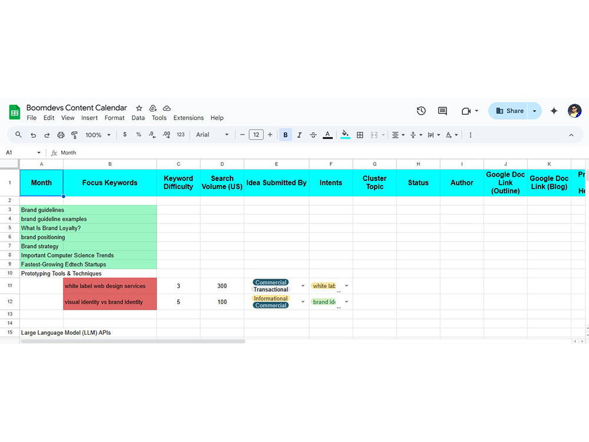Open the comments panel icon
This screenshot has height=442, width=589.
pos(442,111)
